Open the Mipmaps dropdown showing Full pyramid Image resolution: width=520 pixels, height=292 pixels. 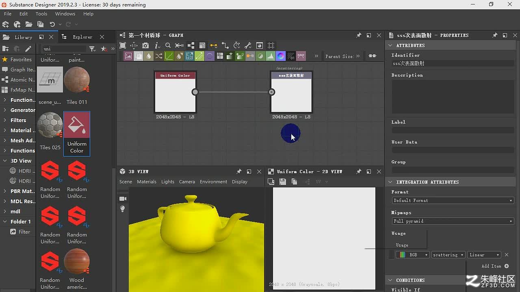click(453, 221)
